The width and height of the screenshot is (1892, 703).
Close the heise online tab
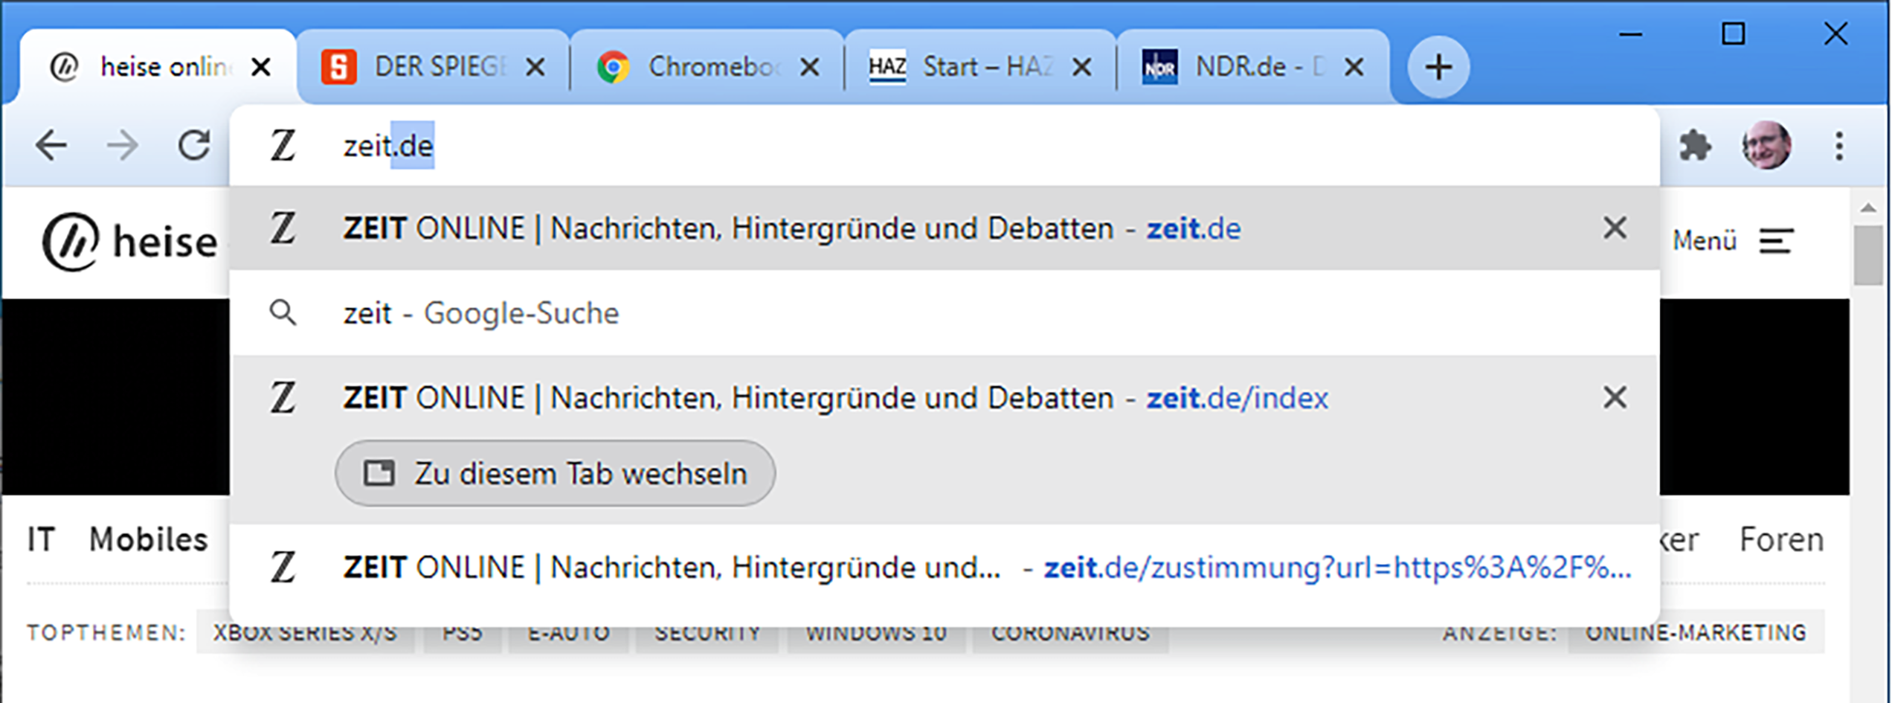[261, 68]
